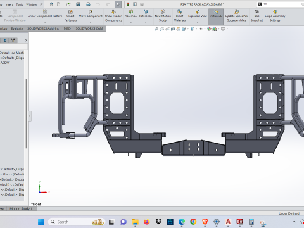Click Hide/Show Items eye icon
The image size is (304, 228).
pyautogui.click(x=201, y=29)
